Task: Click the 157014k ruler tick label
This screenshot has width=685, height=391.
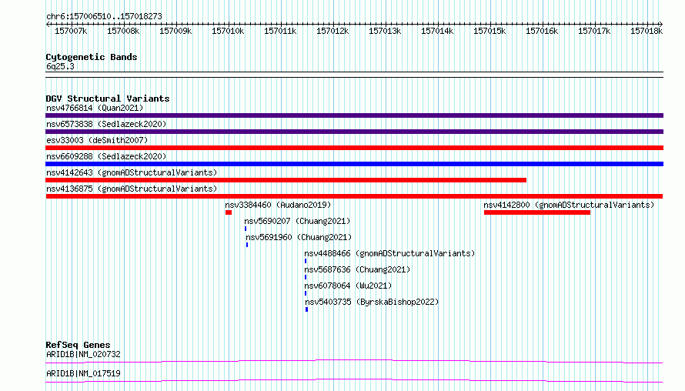Action: pos(437,31)
